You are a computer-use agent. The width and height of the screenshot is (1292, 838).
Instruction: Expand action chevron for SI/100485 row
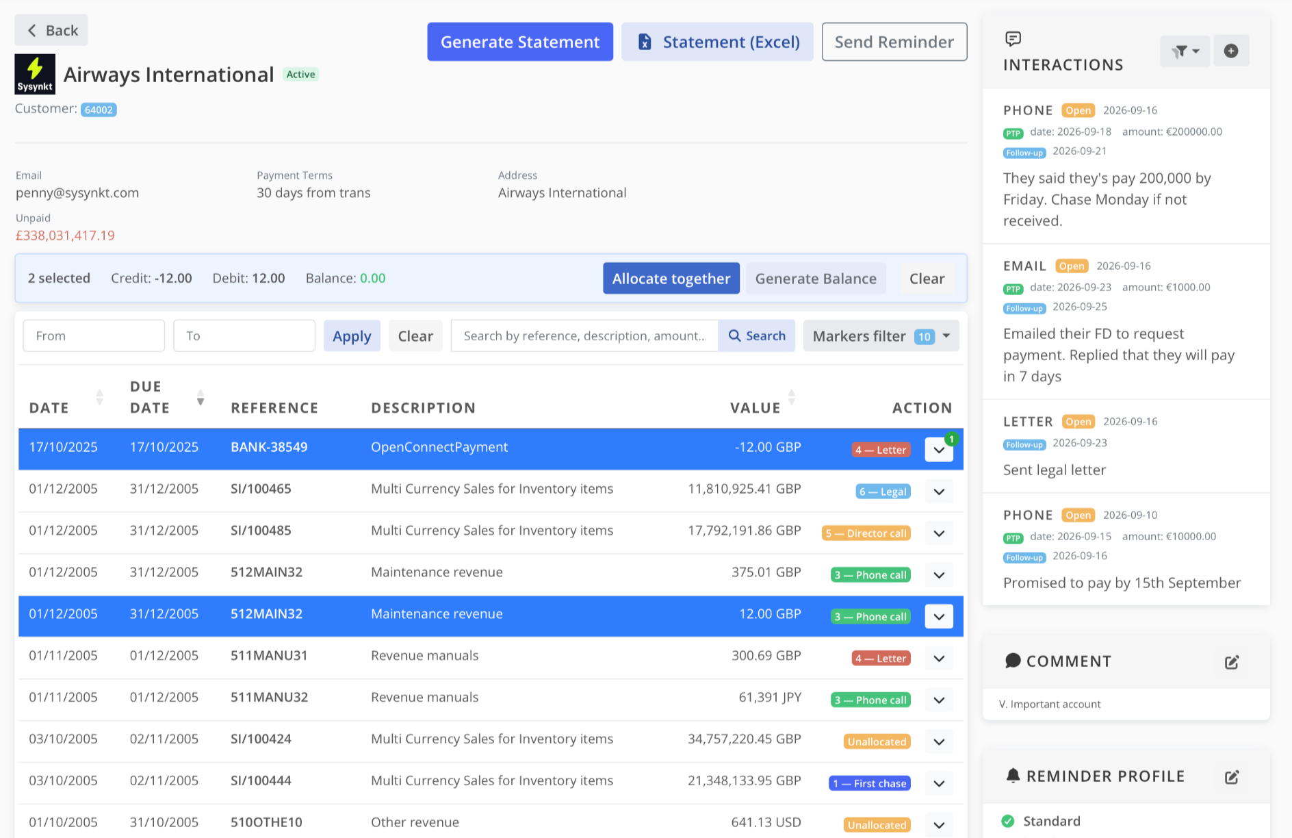click(939, 533)
